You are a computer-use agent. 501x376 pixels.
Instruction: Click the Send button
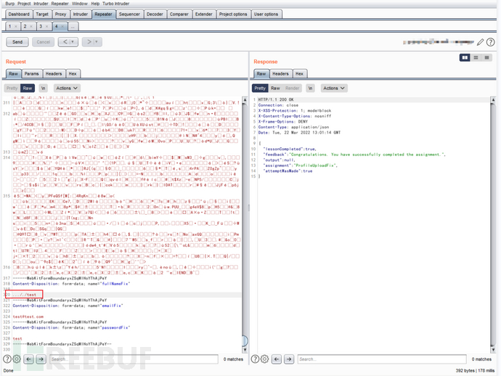(17, 42)
